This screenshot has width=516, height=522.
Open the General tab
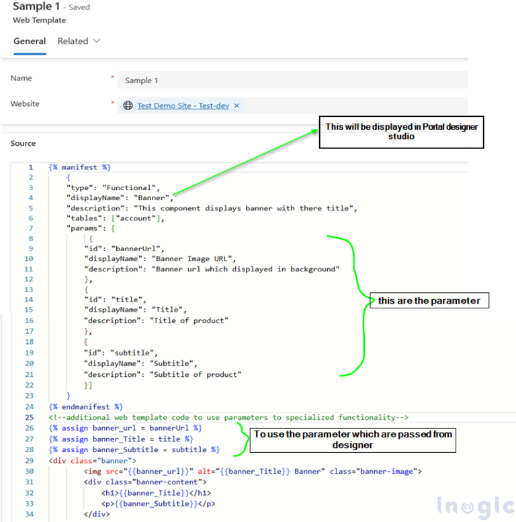(30, 41)
